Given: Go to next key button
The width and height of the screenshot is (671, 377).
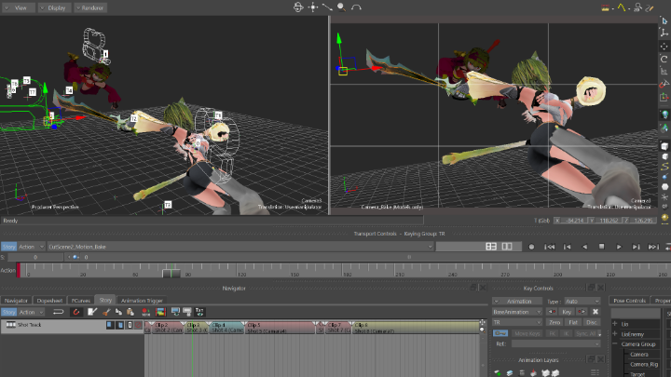Looking at the screenshot, I should (582, 312).
